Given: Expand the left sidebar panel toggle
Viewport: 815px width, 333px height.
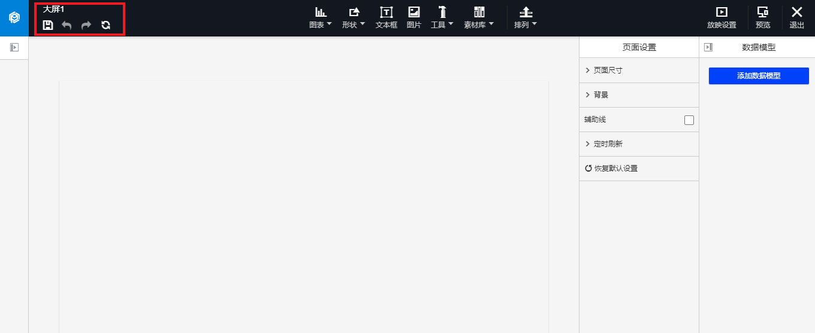Looking at the screenshot, I should pos(14,47).
